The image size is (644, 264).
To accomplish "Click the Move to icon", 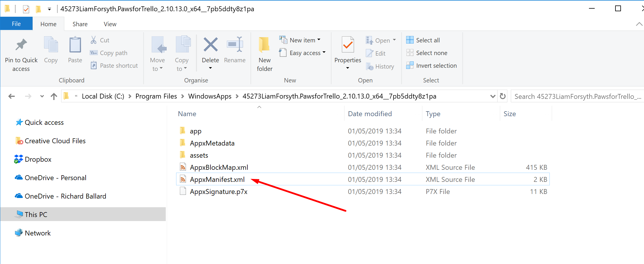I will (159, 45).
